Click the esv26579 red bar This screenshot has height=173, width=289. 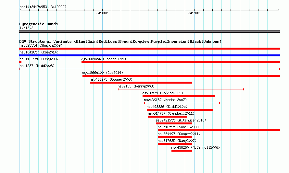(179, 96)
